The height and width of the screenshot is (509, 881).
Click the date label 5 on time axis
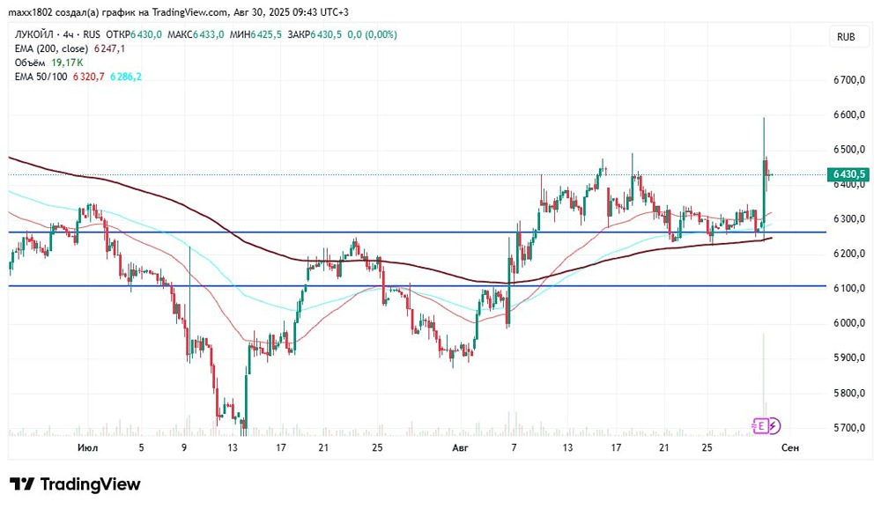pos(141,447)
